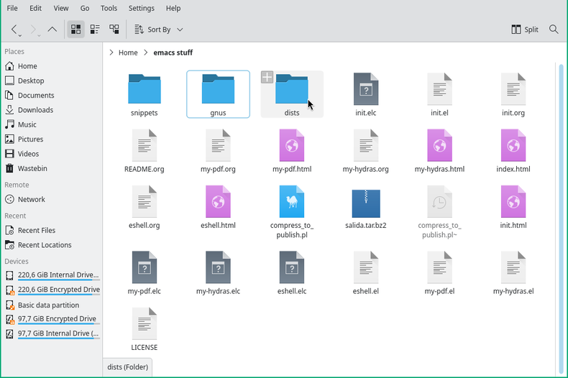Click Home in the breadcrumb path

click(x=128, y=52)
